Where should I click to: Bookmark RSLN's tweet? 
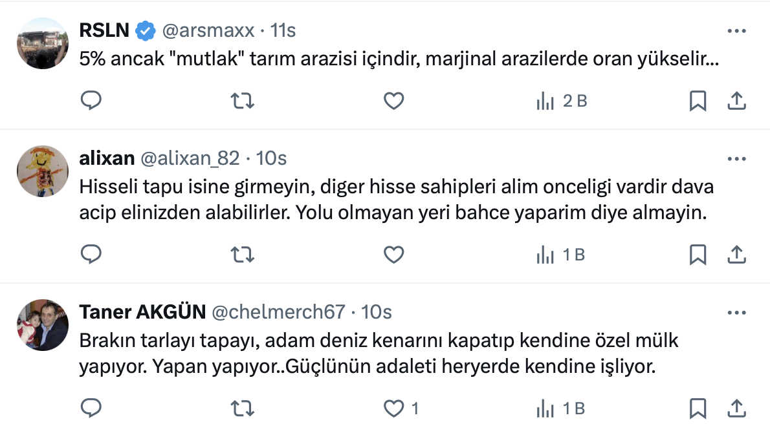698,101
